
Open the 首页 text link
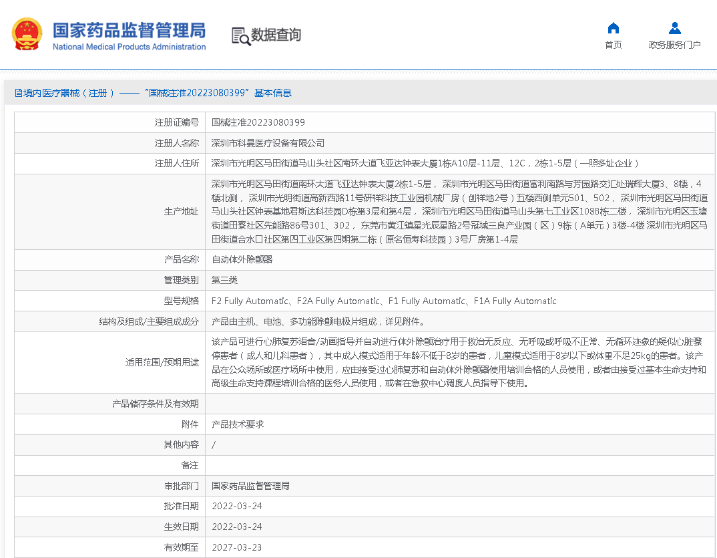(x=613, y=45)
